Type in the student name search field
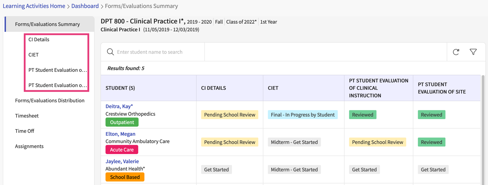Viewport: 488px width, 185px height. click(x=159, y=52)
